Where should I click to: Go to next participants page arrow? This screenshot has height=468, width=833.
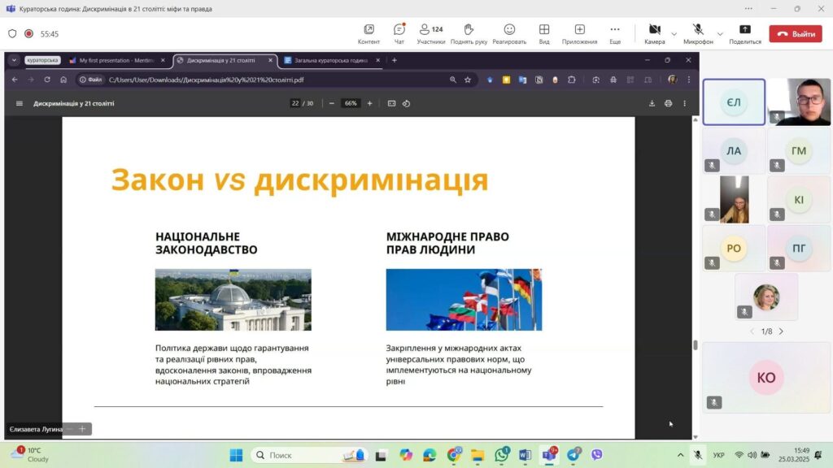point(781,331)
